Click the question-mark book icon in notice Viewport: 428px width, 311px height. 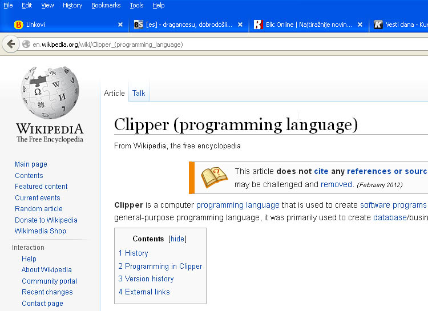click(214, 177)
